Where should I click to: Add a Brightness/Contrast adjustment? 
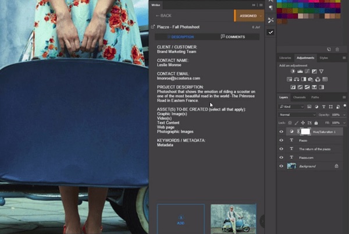point(293,71)
